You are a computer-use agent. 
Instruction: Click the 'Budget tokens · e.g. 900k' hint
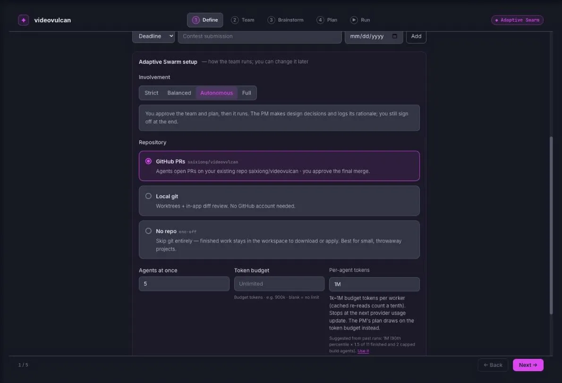click(x=276, y=297)
